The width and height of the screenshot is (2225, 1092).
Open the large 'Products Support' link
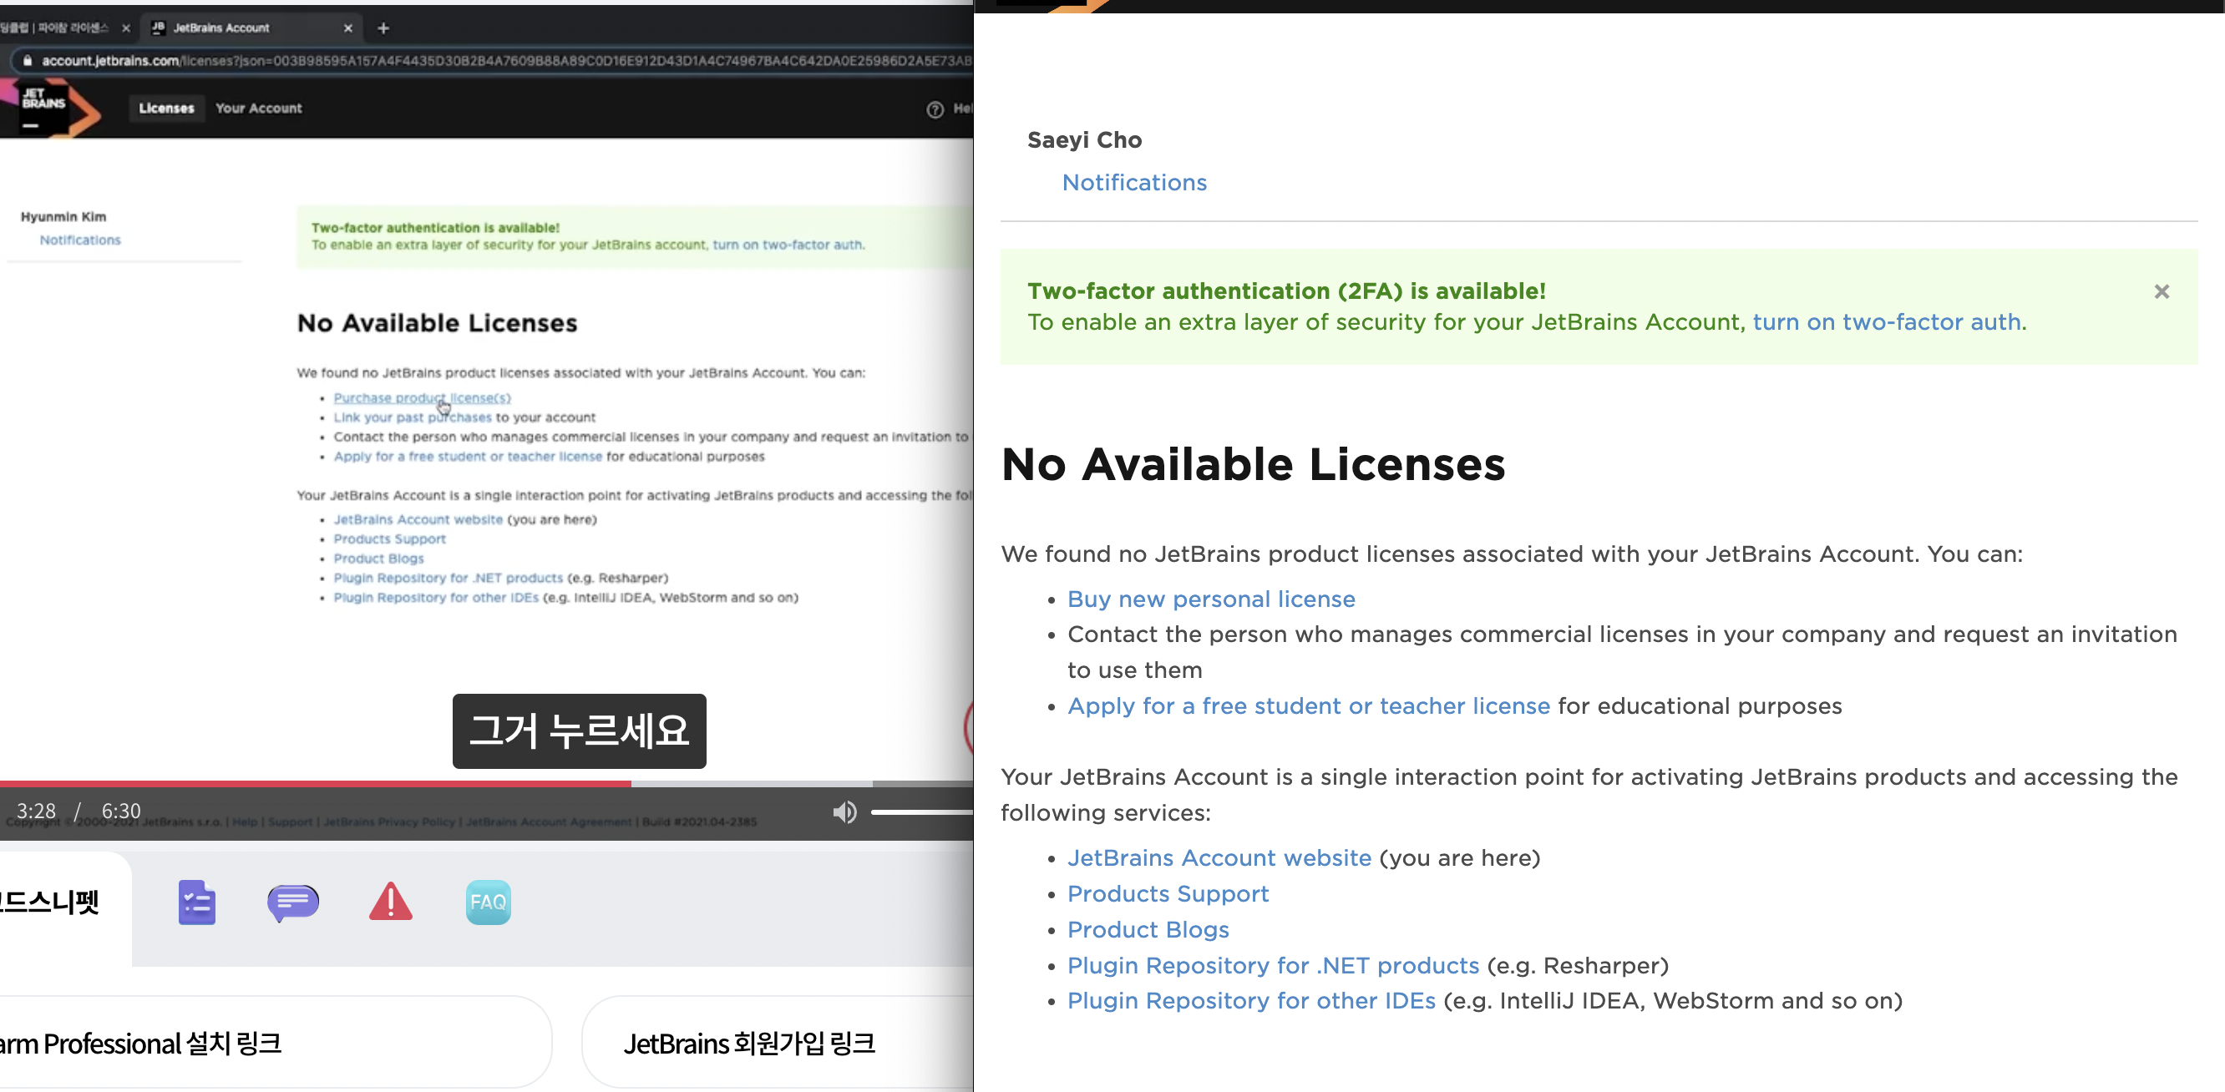click(1168, 894)
